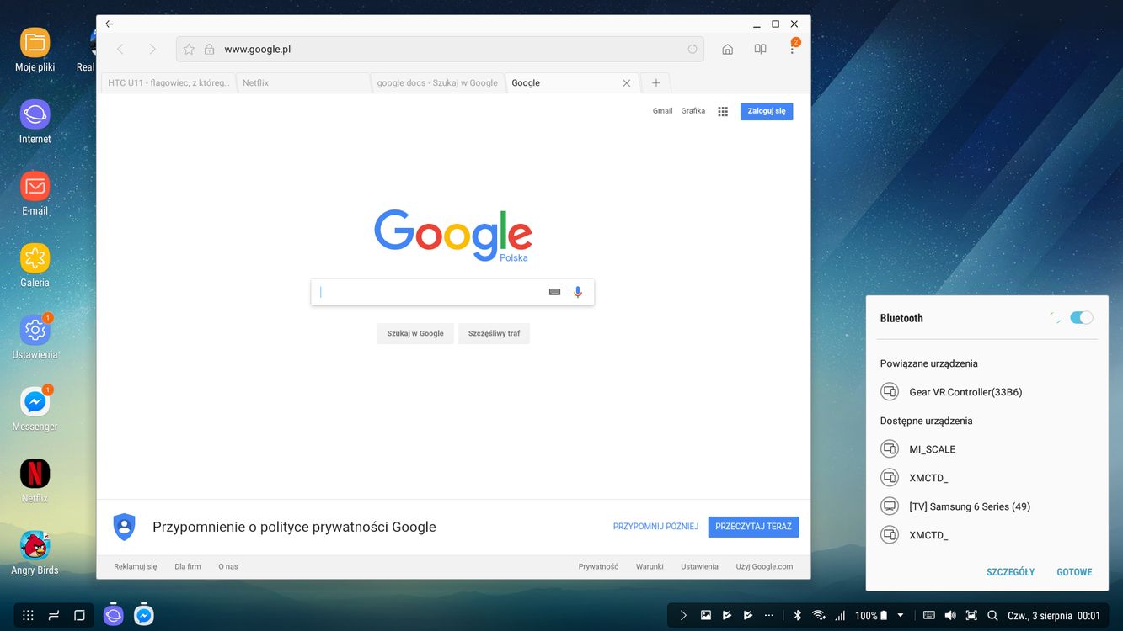This screenshot has height=631, width=1123.
Task: Click screen capture tray icon
Action: click(971, 615)
